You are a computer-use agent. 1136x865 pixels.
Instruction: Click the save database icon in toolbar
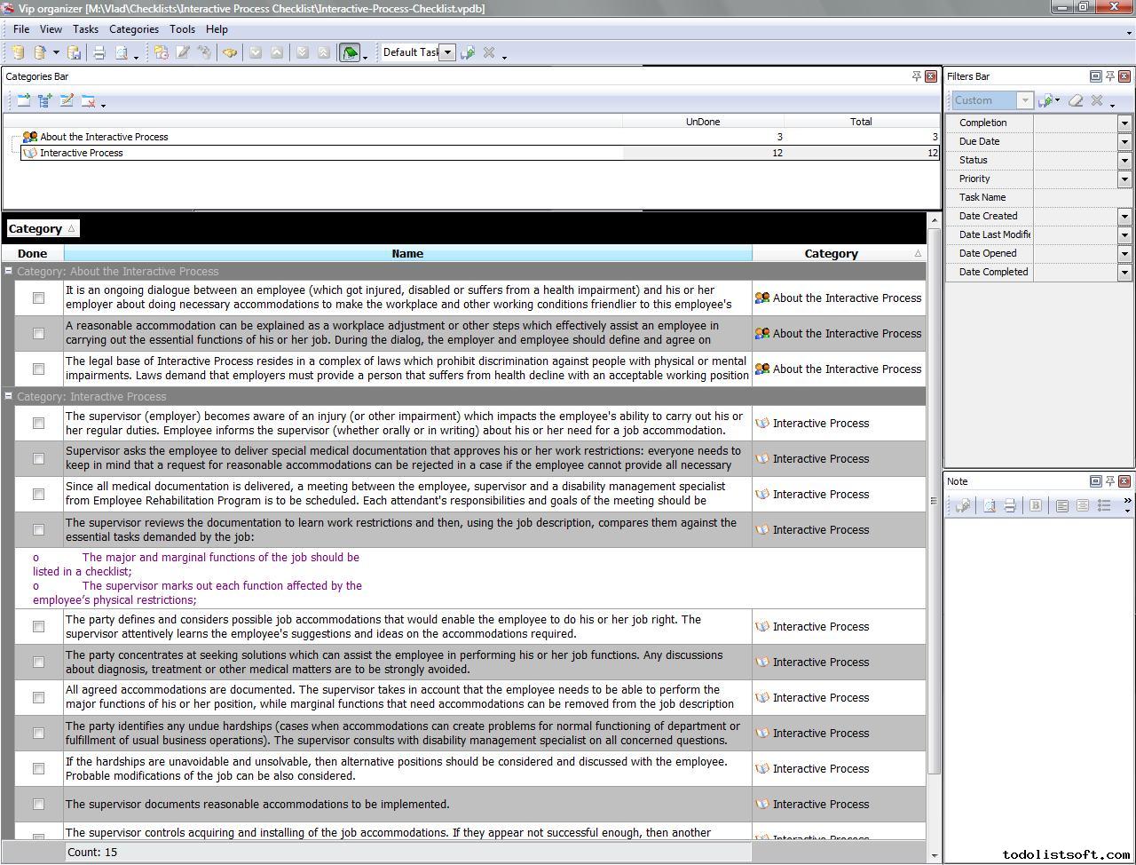pos(75,53)
